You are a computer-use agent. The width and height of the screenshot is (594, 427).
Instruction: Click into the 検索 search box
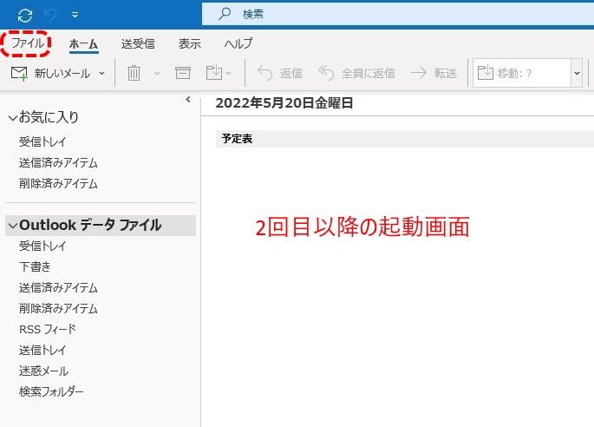click(398, 15)
